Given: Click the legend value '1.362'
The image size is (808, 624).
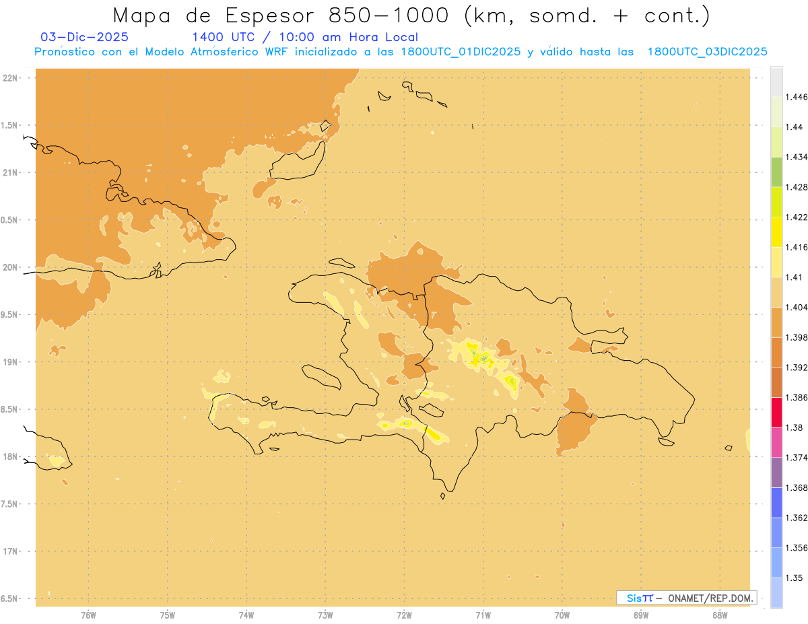Looking at the screenshot, I should pyautogui.click(x=797, y=518).
